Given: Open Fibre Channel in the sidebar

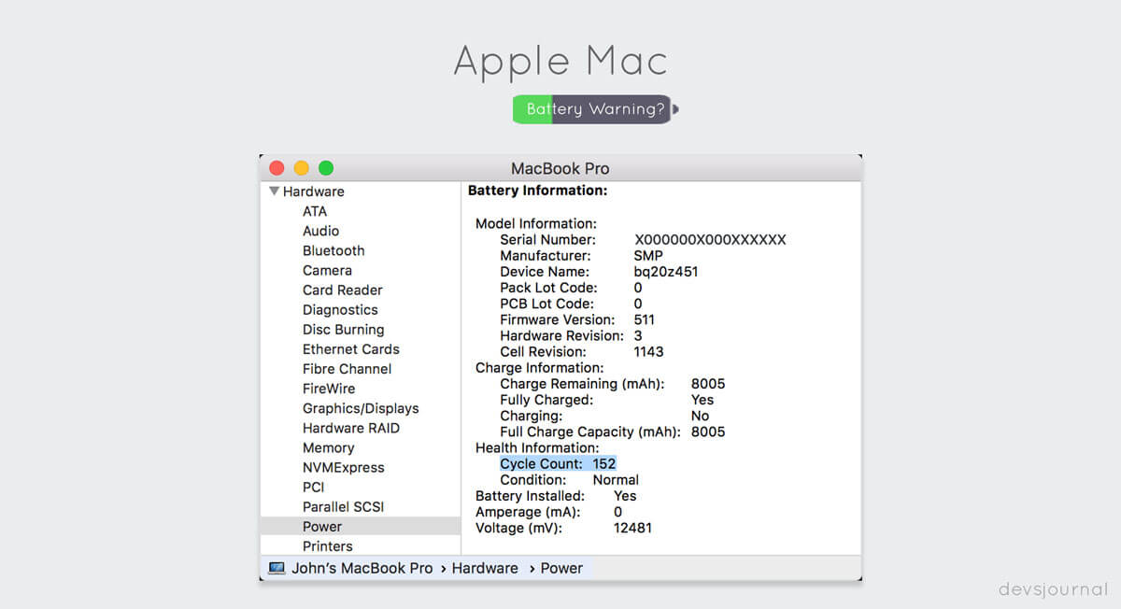Looking at the screenshot, I should (347, 368).
